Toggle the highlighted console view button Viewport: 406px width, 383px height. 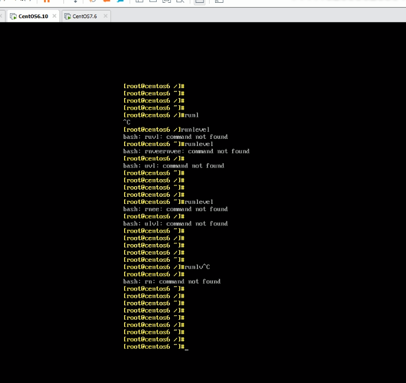[x=199, y=1]
